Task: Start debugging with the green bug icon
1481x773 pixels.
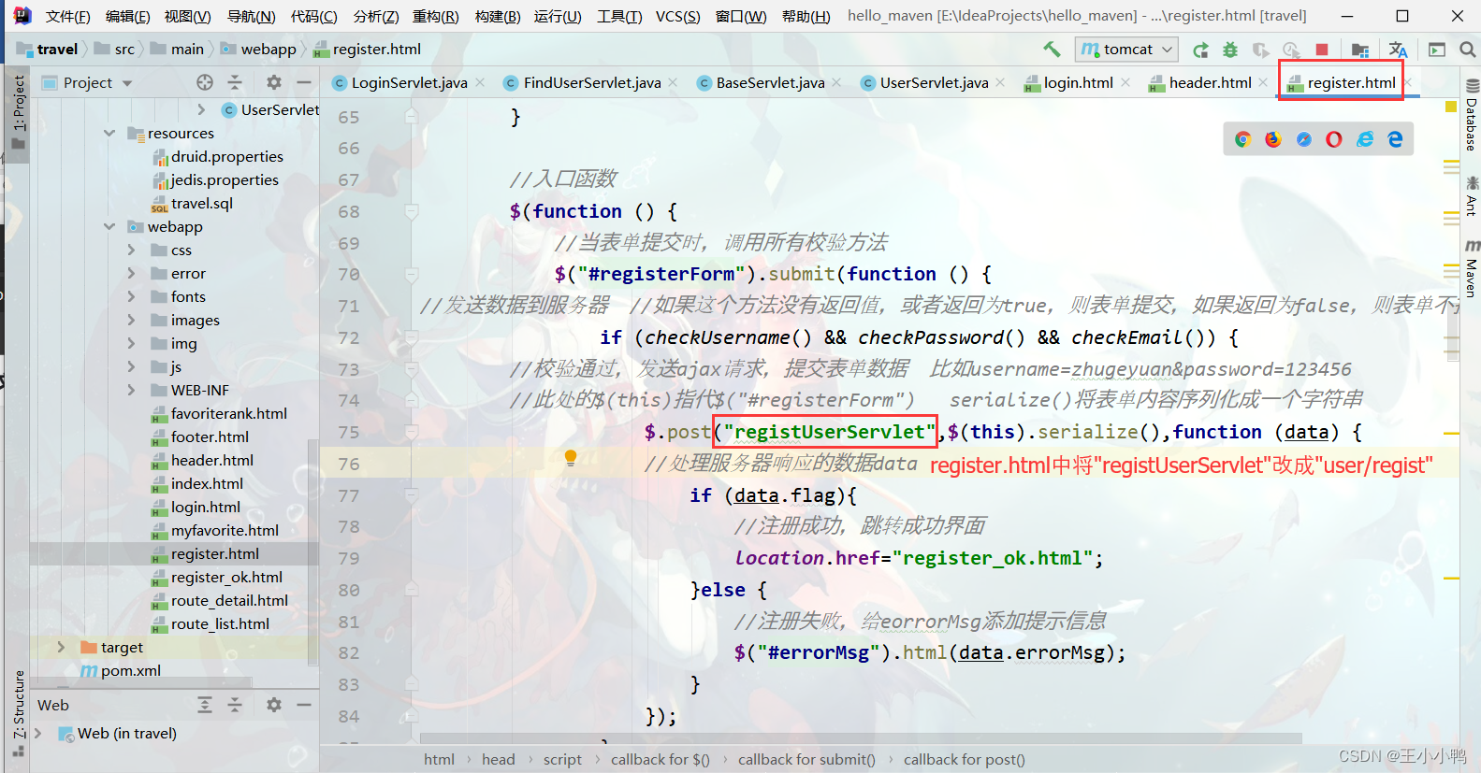Action: pyautogui.click(x=1230, y=50)
